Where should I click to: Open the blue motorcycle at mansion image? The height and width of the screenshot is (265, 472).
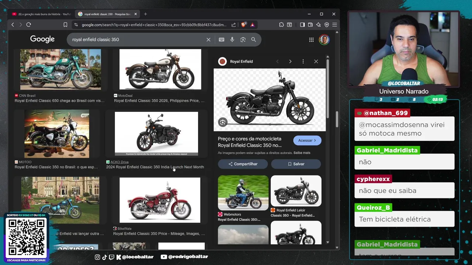tap(60, 200)
